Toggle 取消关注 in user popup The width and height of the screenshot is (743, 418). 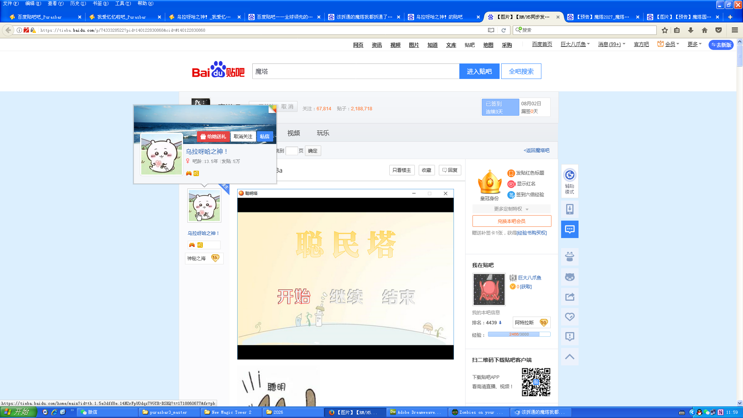(x=243, y=137)
